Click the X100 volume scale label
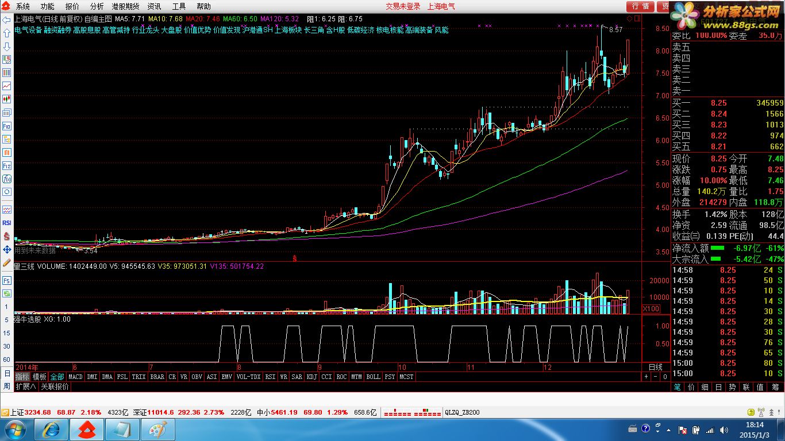 click(x=651, y=309)
